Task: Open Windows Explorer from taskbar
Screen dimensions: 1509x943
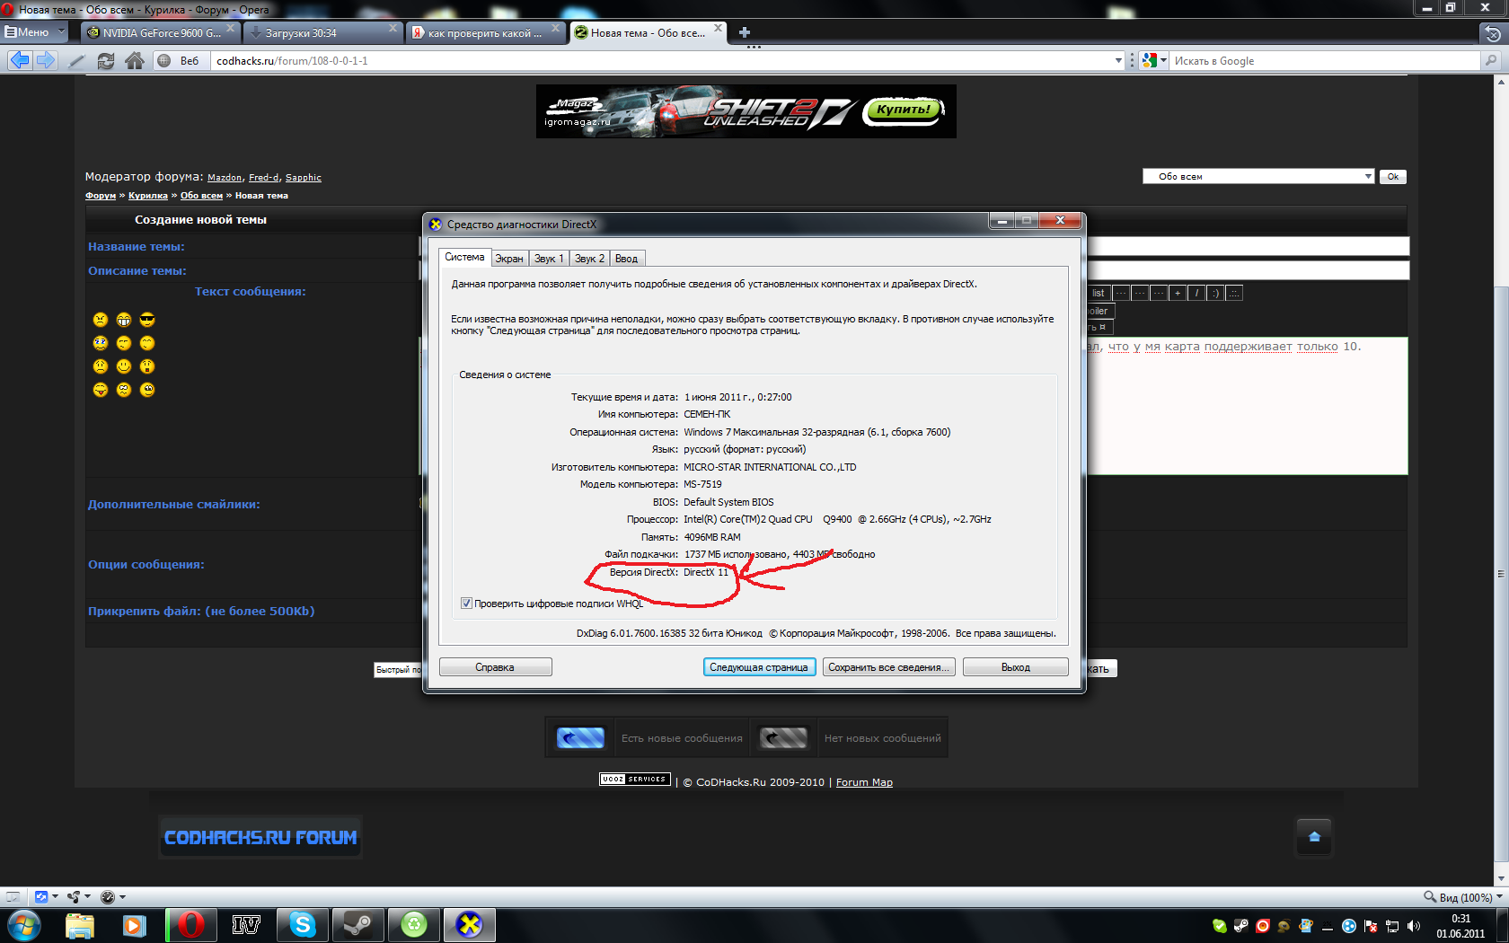Action: point(79,925)
